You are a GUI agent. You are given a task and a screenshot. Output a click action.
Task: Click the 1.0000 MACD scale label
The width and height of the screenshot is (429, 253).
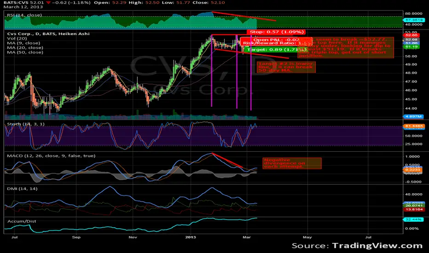(x=413, y=157)
